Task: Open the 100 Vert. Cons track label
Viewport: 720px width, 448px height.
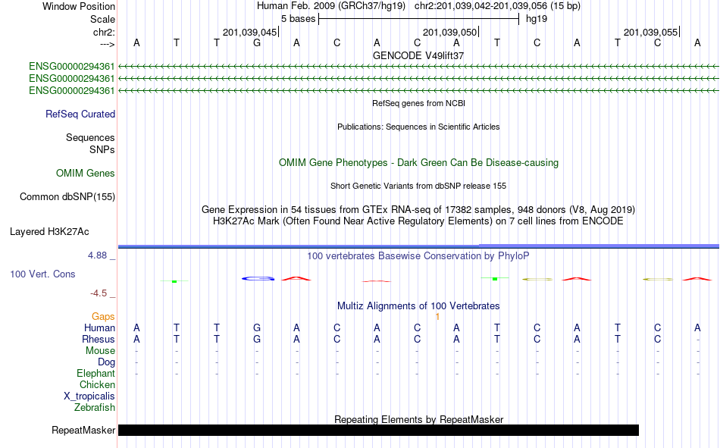Action: click(x=42, y=274)
